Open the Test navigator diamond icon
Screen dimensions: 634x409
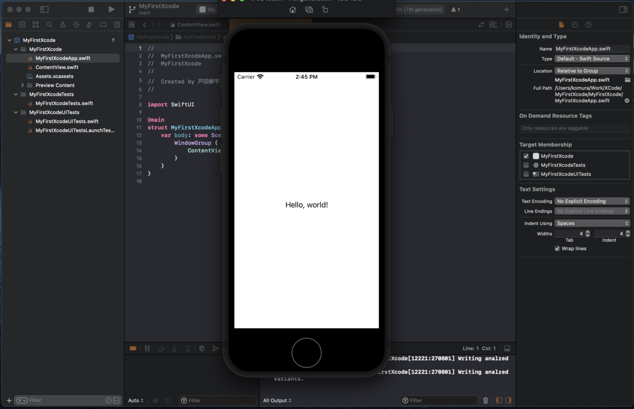[x=76, y=24]
